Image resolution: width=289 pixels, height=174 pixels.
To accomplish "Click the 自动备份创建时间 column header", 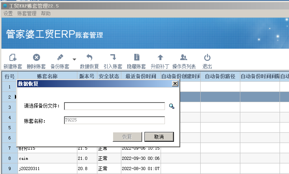I will tap(181, 76).
